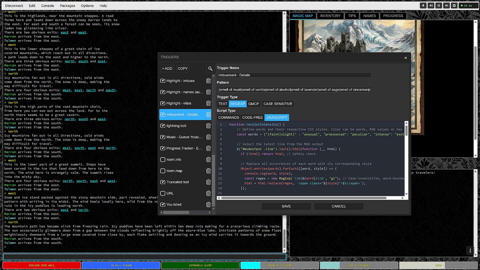Switch to the INVENTORY tab
Image resolution: width=480 pixels, height=270 pixels.
(x=330, y=16)
